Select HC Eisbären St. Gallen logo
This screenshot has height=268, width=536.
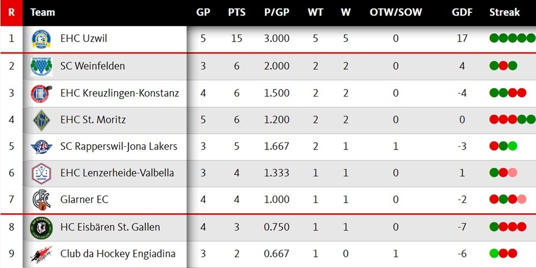pyautogui.click(x=41, y=227)
